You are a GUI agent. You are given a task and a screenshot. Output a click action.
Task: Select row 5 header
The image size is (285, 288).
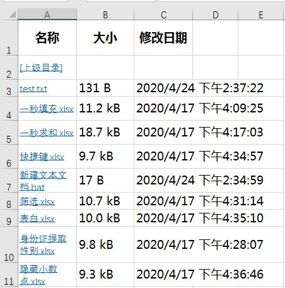coord(9,133)
